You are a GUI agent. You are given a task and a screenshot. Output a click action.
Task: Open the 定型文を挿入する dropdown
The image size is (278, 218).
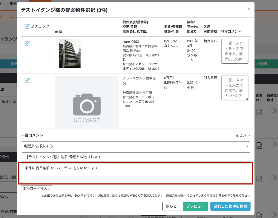(x=136, y=146)
